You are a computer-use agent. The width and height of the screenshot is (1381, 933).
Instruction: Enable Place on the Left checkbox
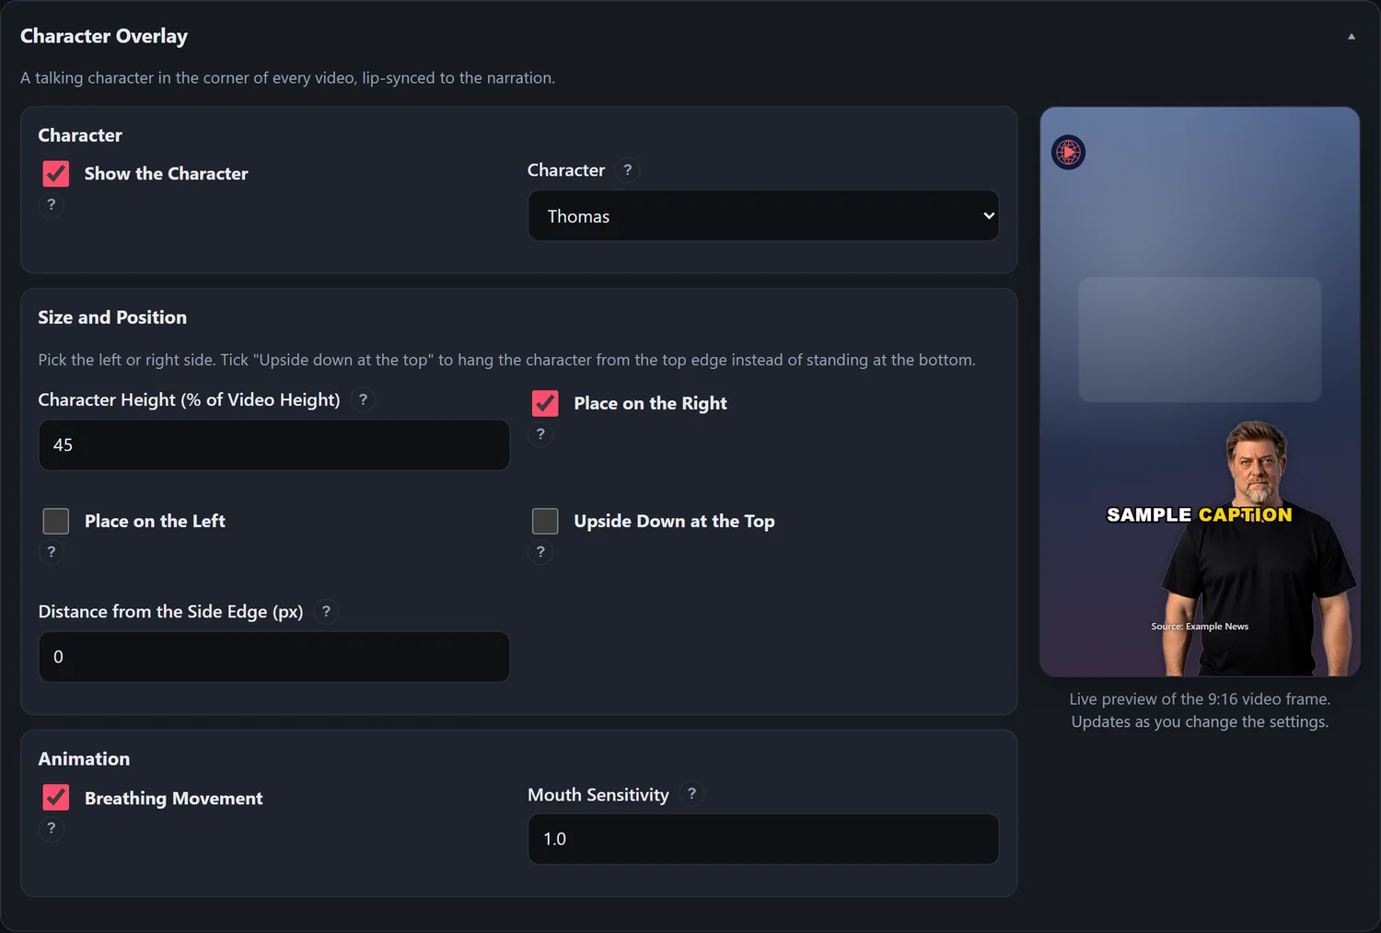point(56,521)
